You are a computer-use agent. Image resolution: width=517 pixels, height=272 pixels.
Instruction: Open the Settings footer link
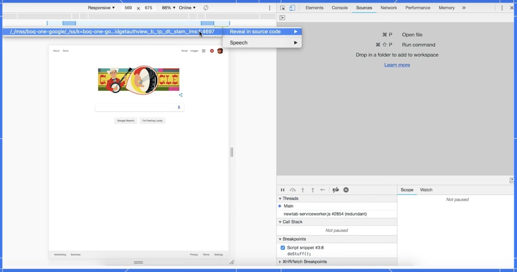(x=218, y=255)
